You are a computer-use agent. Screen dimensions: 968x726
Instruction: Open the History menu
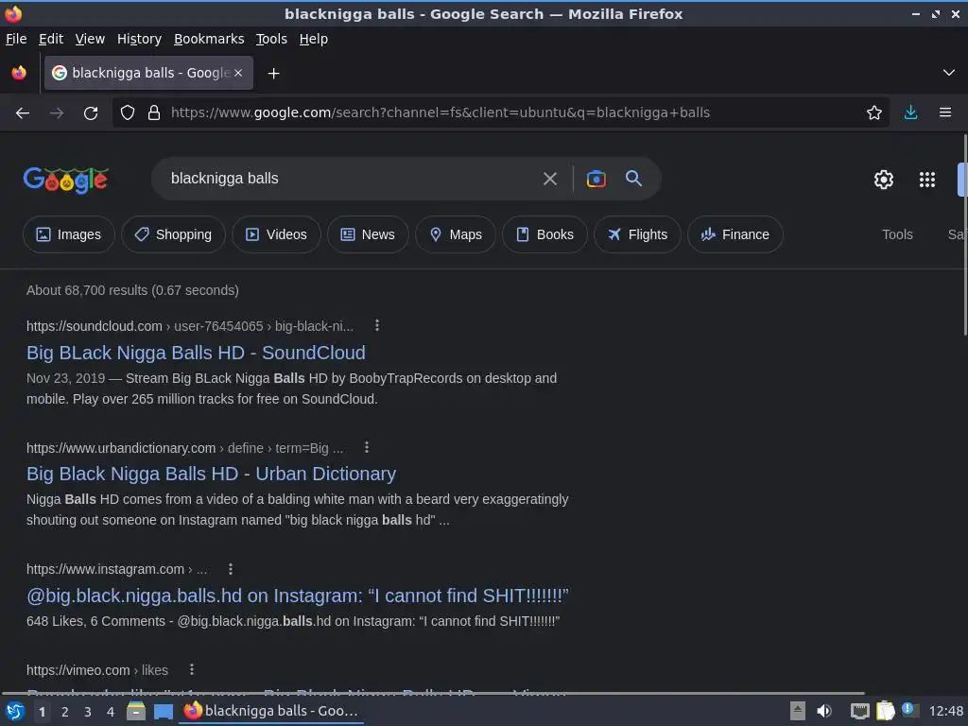pyautogui.click(x=140, y=39)
